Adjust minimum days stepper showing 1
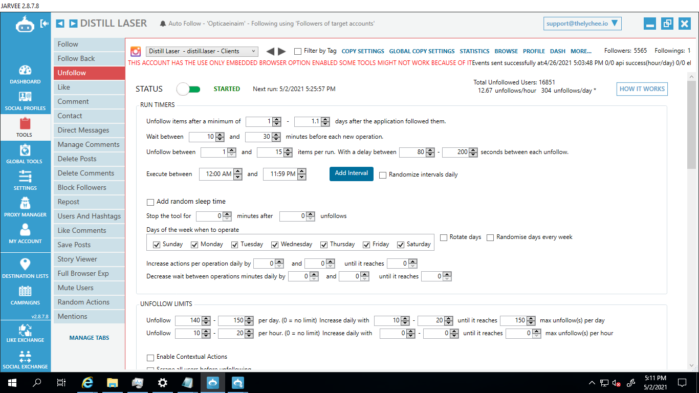The image size is (699, 393). (276, 122)
